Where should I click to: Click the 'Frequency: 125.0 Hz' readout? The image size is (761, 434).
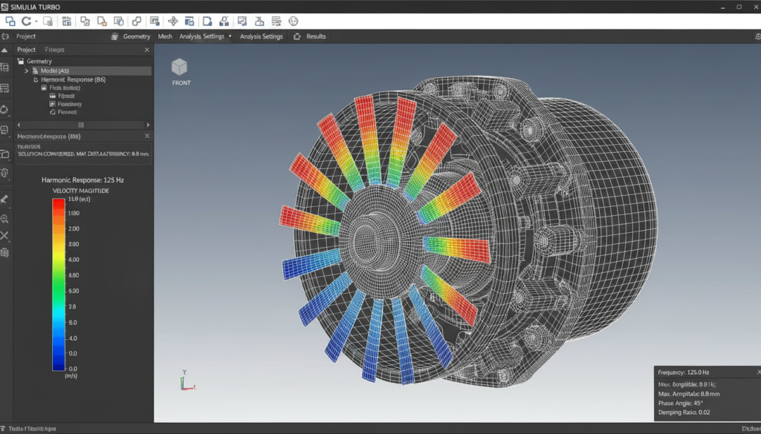tap(684, 372)
